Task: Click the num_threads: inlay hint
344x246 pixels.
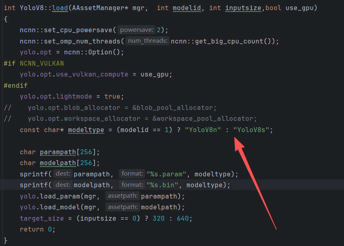Action: (148, 41)
